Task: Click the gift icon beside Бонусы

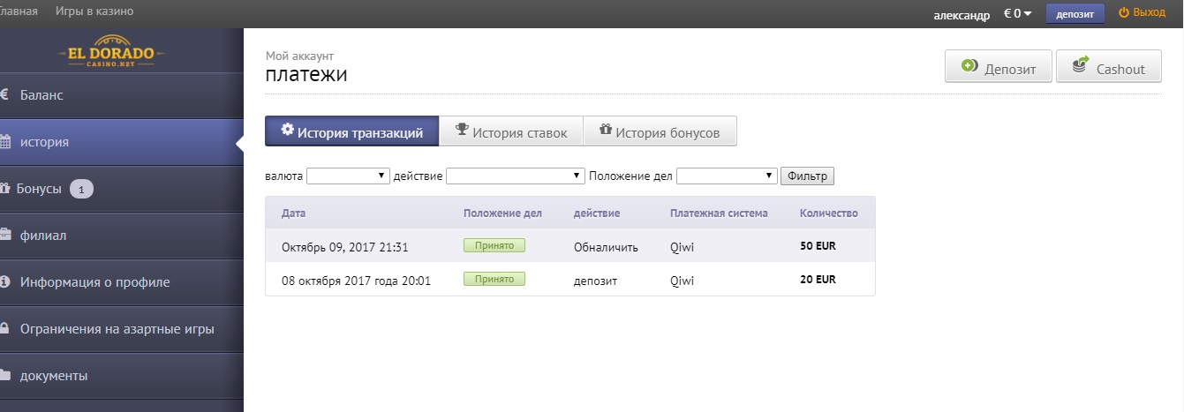Action: (x=4, y=188)
